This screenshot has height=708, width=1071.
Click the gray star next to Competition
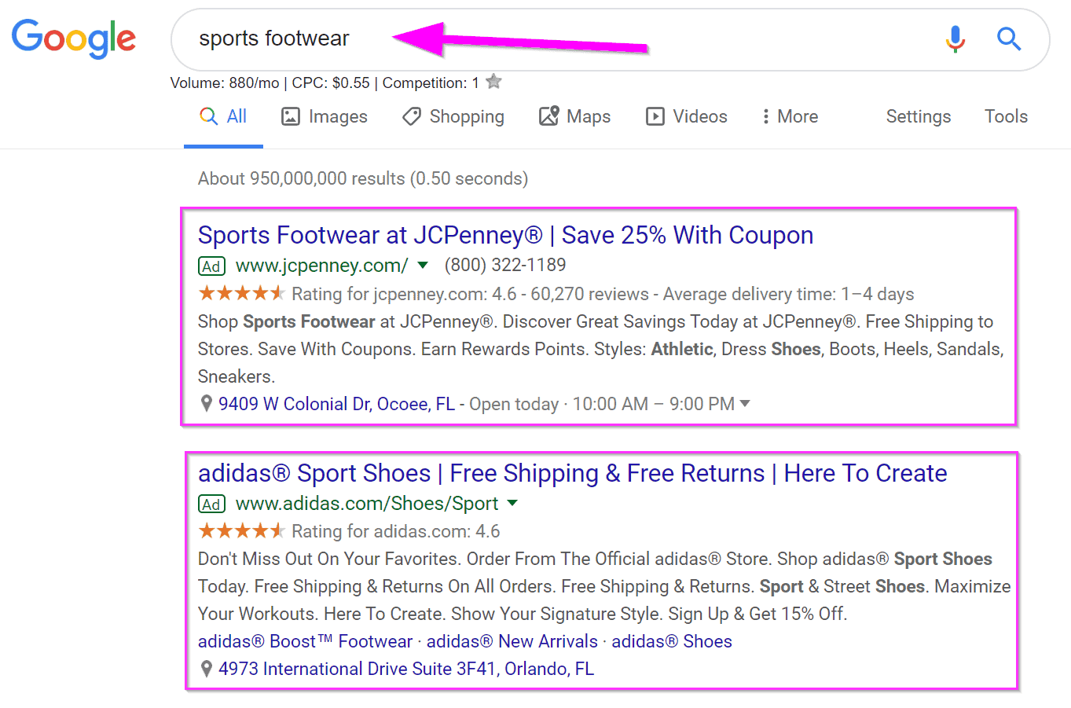(x=493, y=81)
